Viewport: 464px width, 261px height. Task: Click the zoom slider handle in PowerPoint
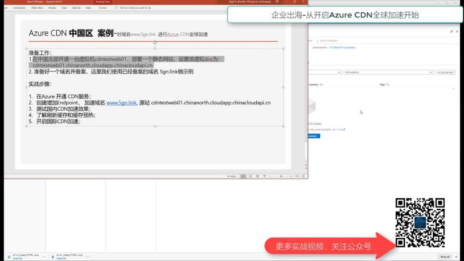(281, 176)
